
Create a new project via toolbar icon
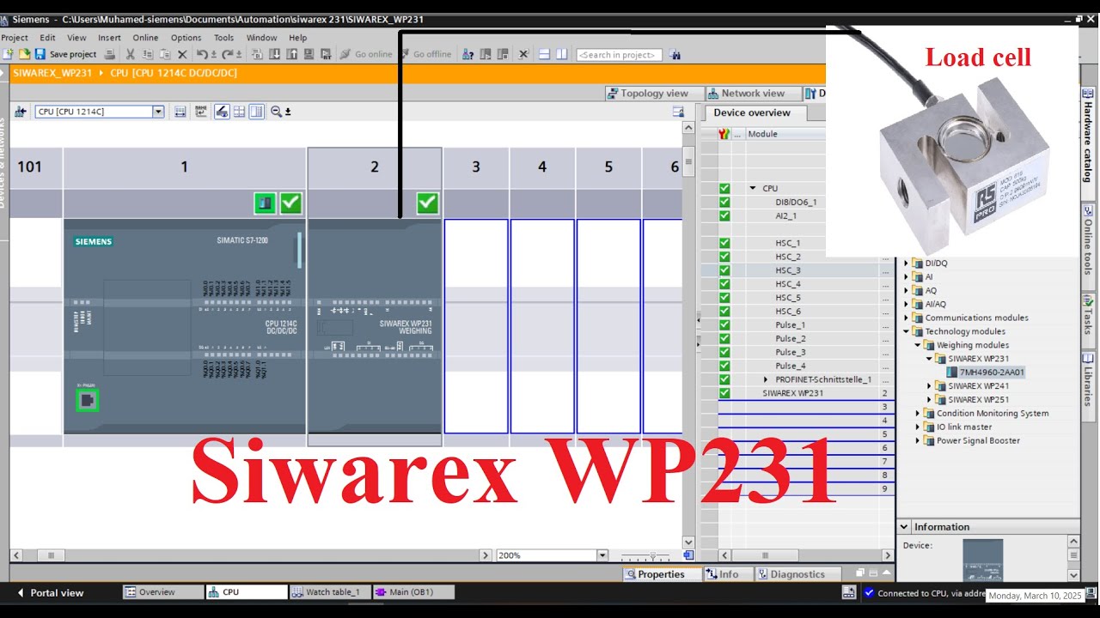[x=7, y=54]
